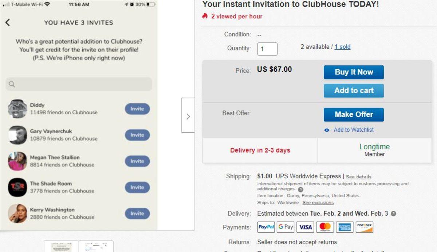Click Gary Vaynerchuk's profile avatar
Viewport: 437px width, 252px height.
point(17,135)
